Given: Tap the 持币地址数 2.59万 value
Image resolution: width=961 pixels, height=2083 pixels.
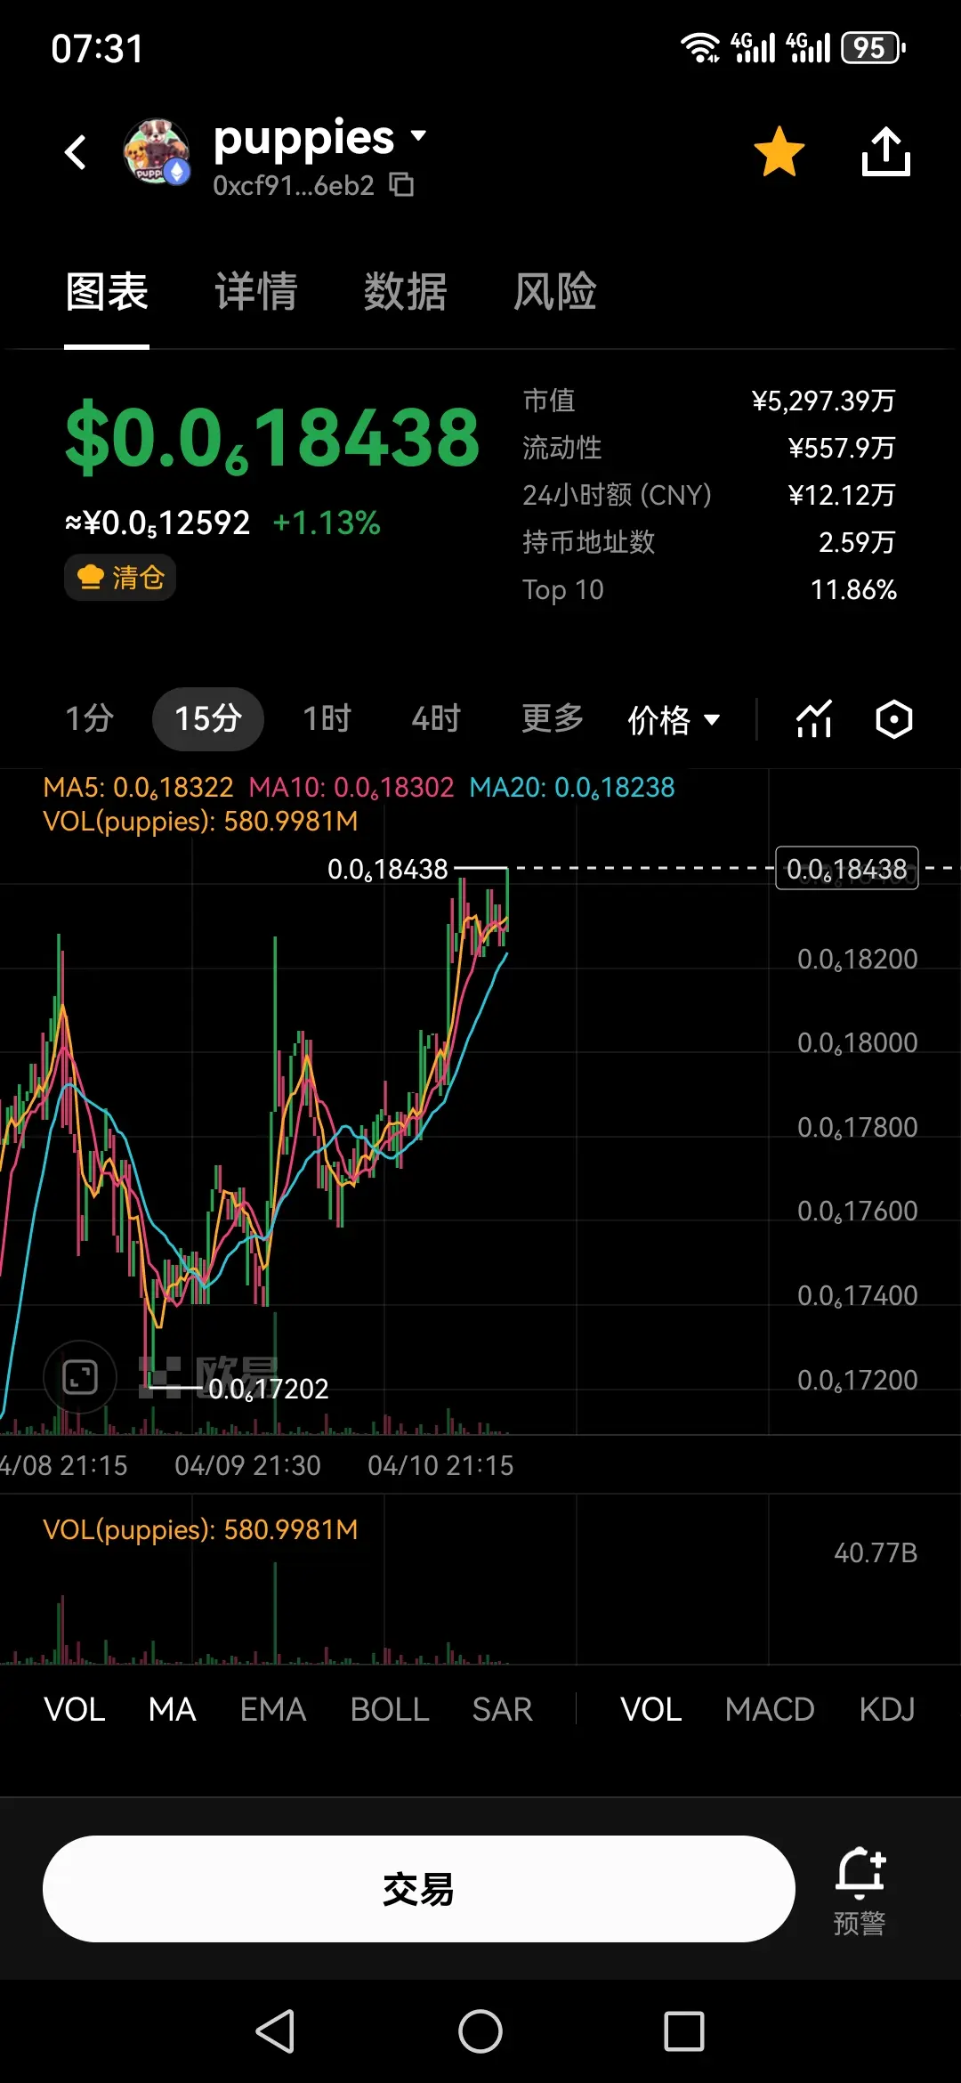Looking at the screenshot, I should coord(857,542).
